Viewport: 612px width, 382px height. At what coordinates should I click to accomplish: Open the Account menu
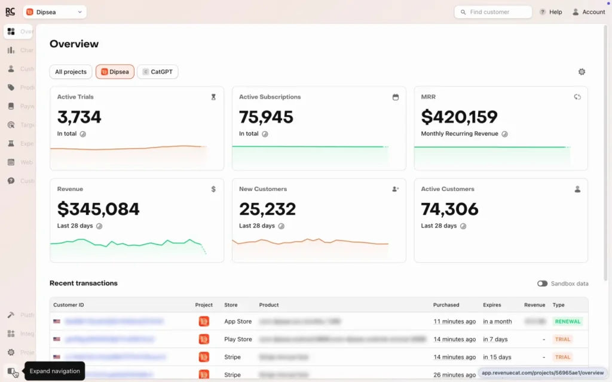pos(588,11)
